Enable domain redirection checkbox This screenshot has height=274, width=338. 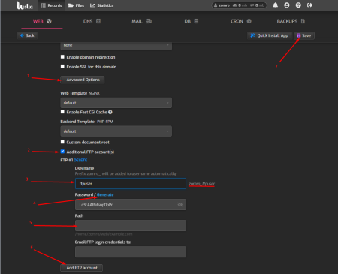pos(62,57)
